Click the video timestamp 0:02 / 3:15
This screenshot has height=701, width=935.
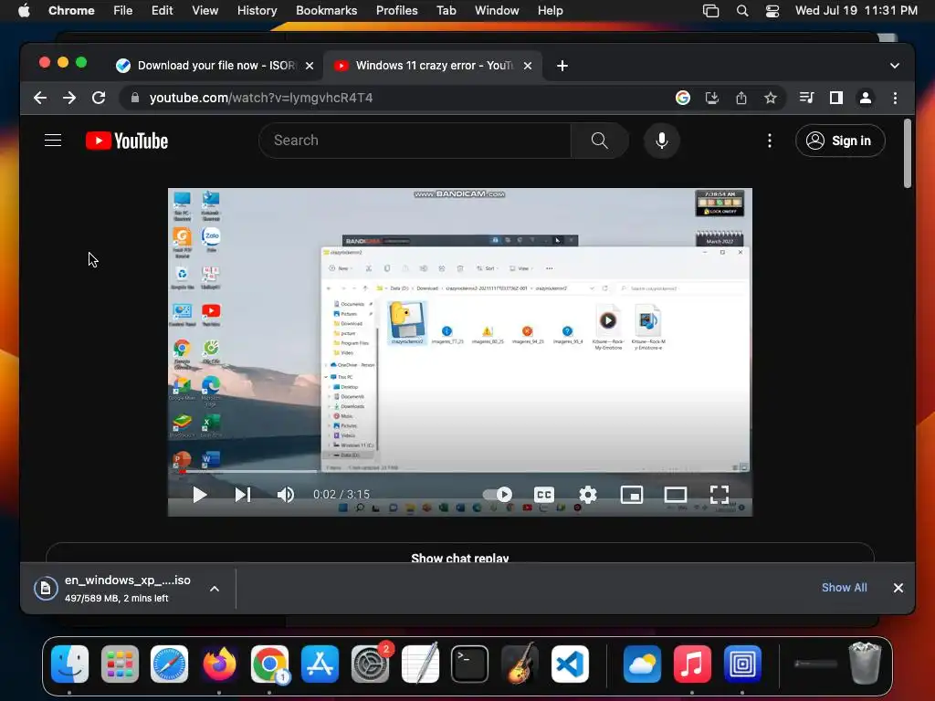tap(341, 495)
